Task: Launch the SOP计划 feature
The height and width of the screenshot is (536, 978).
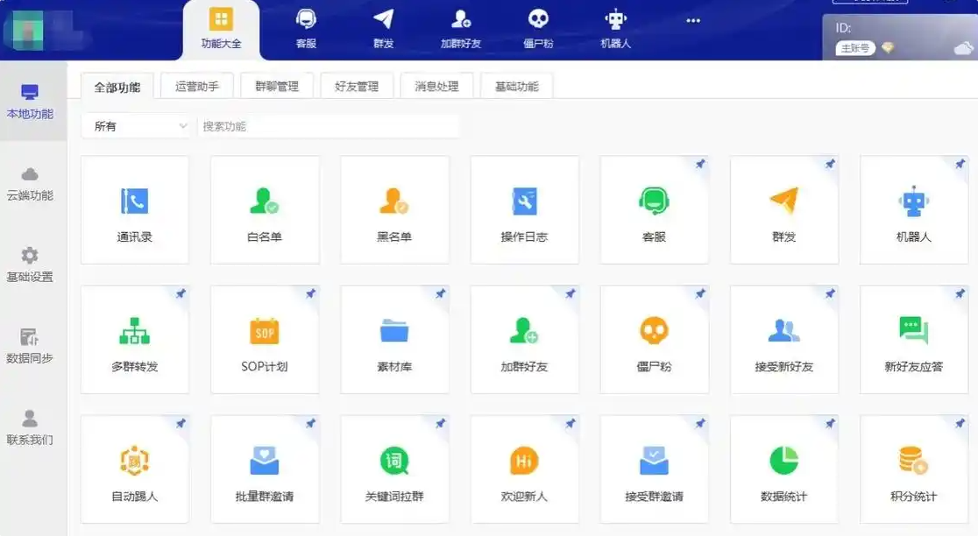Action: pyautogui.click(x=265, y=340)
